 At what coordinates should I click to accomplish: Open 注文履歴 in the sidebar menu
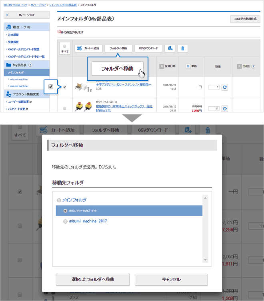click(14, 35)
